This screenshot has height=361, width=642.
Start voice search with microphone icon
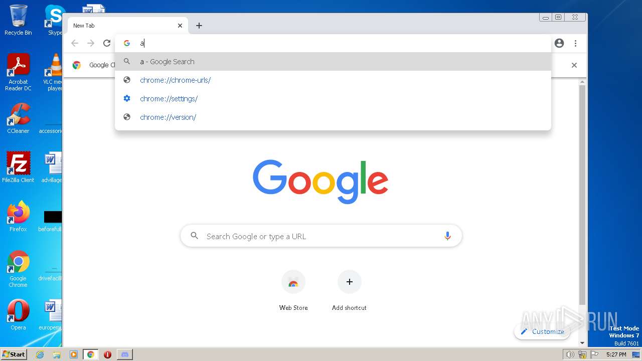point(447,236)
